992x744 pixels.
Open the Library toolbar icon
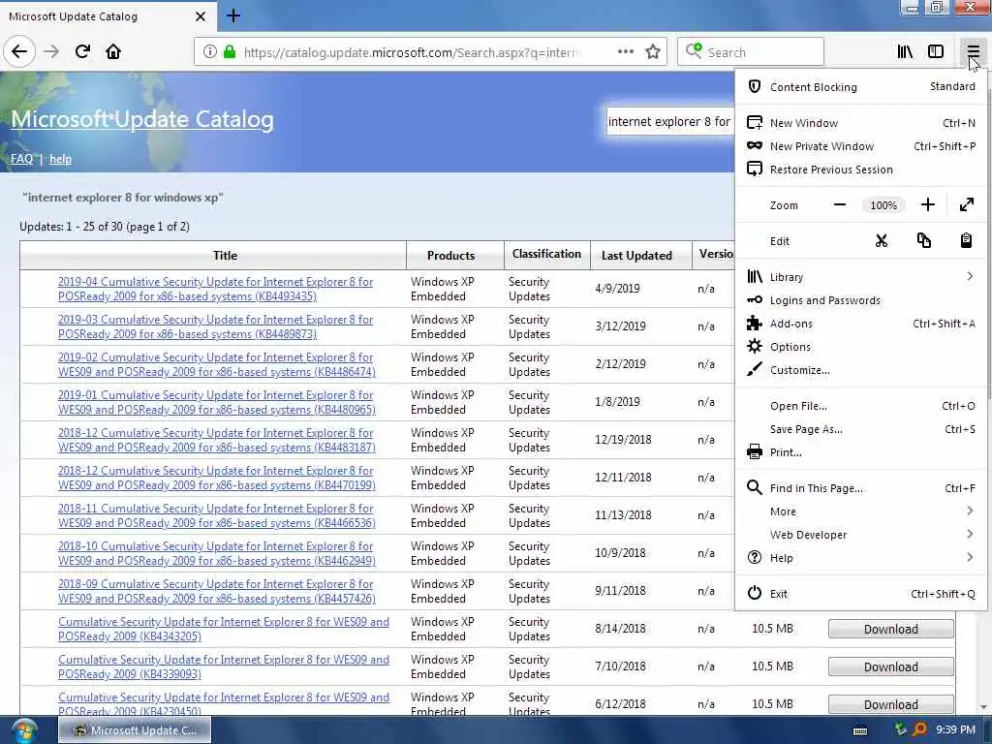(x=905, y=52)
